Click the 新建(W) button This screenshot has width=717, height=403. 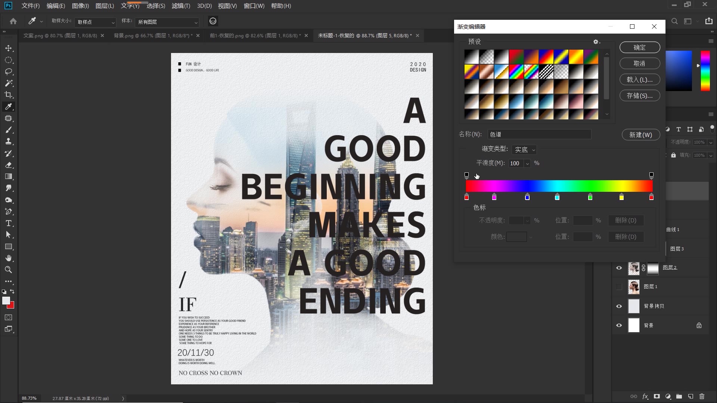click(x=640, y=135)
